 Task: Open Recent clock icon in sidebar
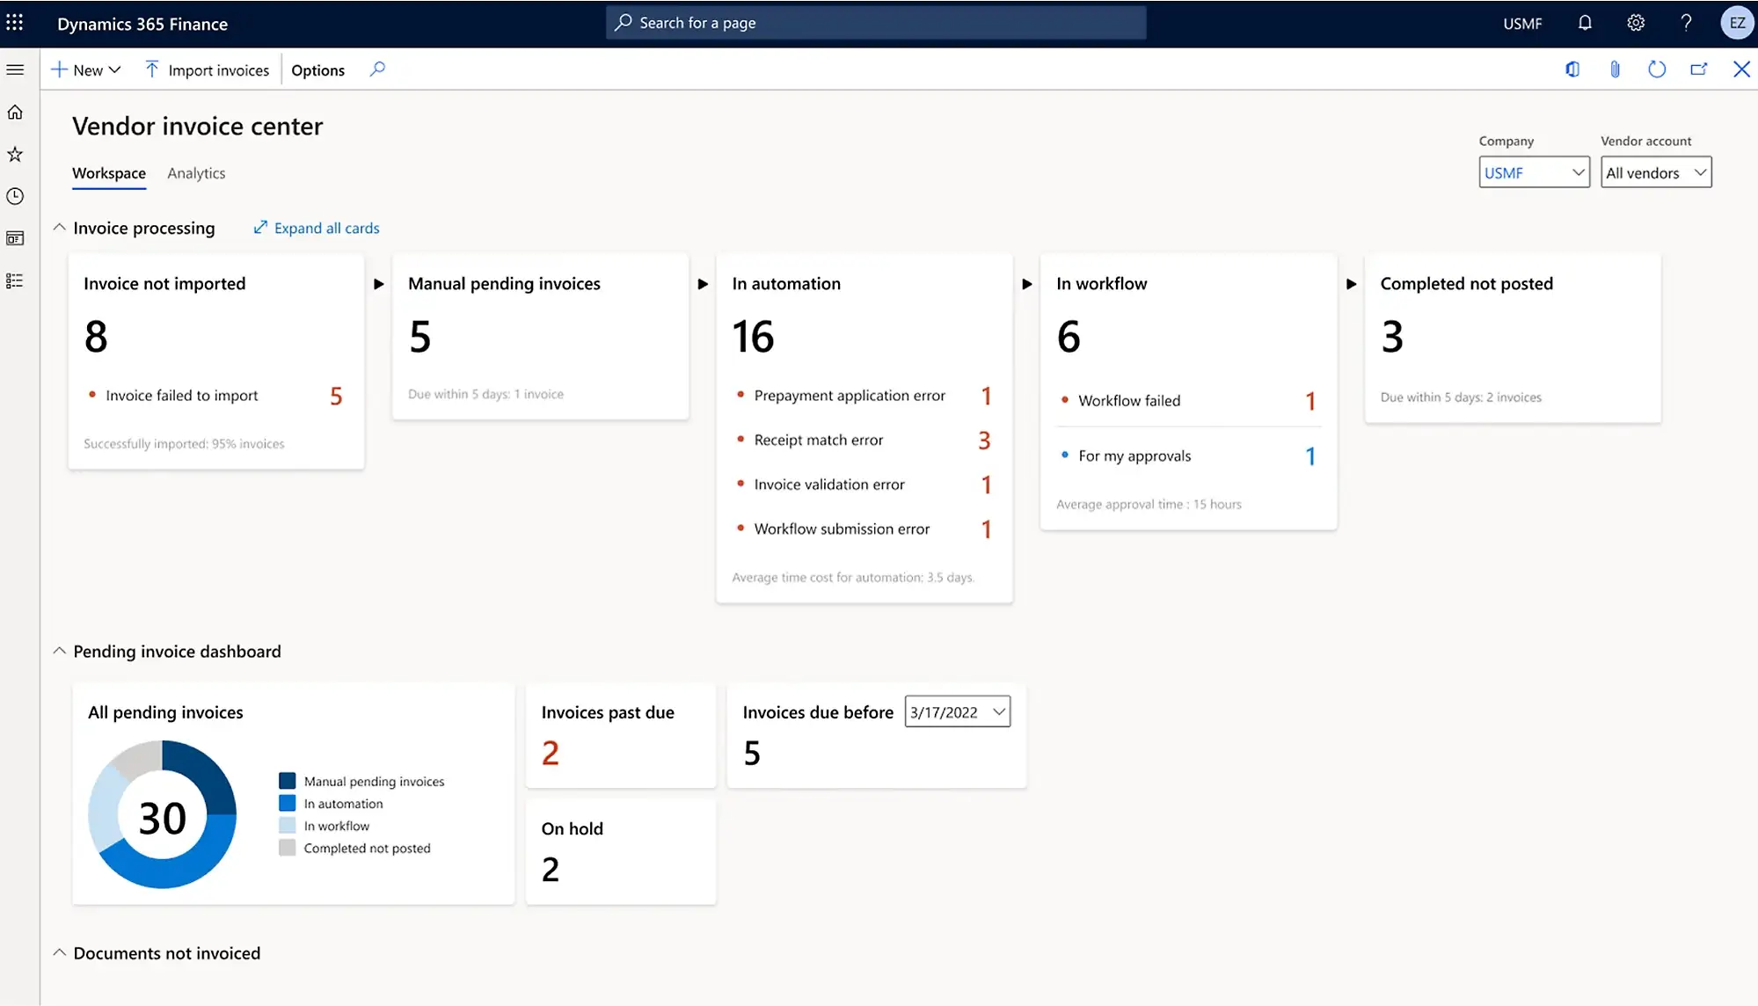(15, 196)
